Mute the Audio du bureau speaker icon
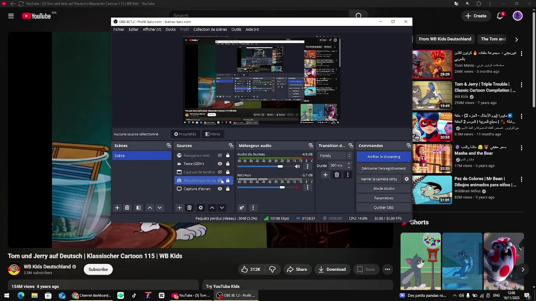This screenshot has width=536, height=301. tap(297, 166)
